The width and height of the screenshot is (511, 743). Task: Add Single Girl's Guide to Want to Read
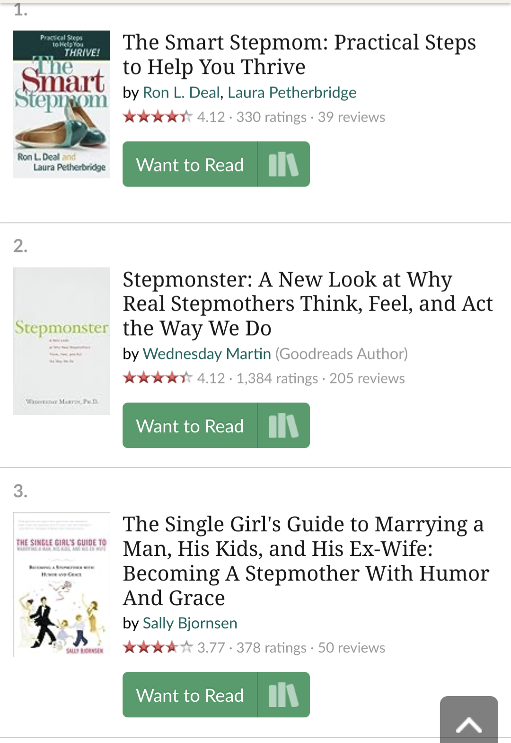(x=190, y=695)
